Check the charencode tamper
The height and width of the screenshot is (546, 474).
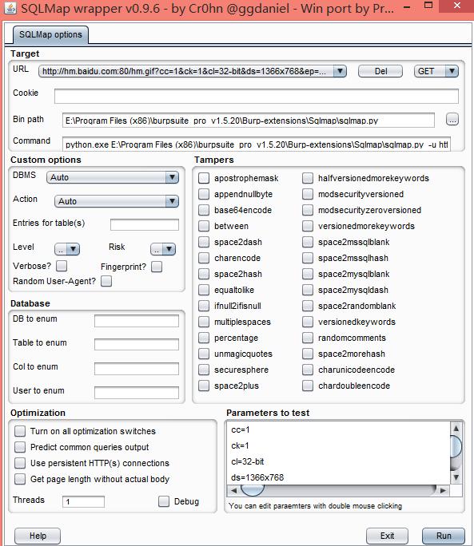click(204, 258)
